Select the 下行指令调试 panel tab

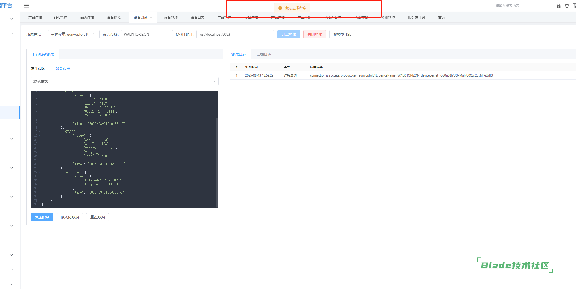[x=43, y=54]
